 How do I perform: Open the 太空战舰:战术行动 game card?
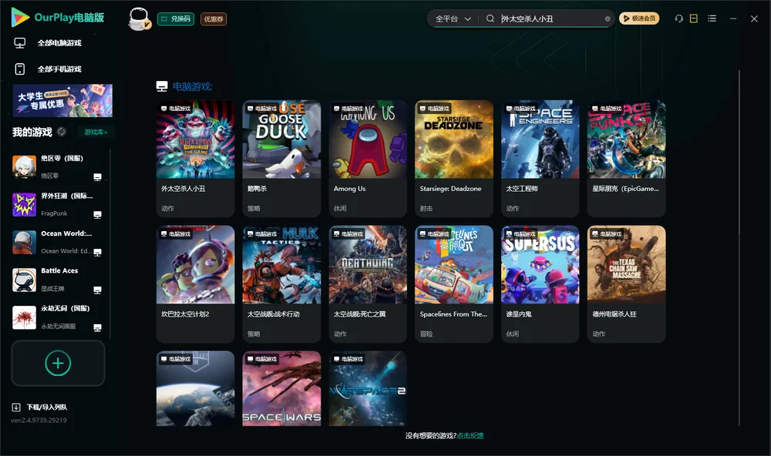281,283
